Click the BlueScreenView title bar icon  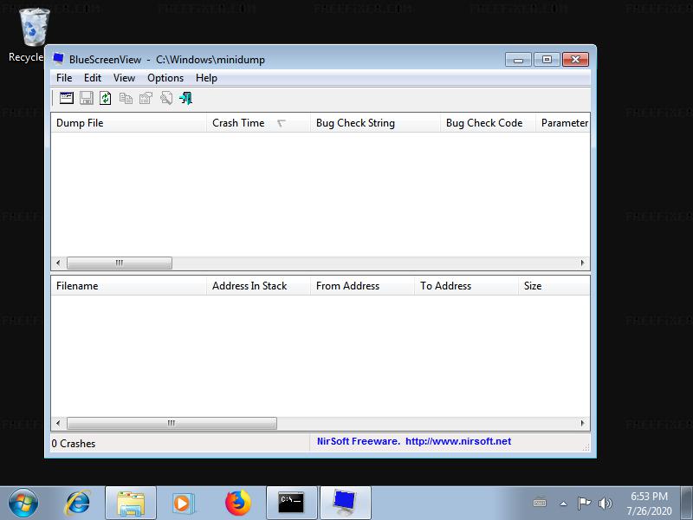coord(58,58)
